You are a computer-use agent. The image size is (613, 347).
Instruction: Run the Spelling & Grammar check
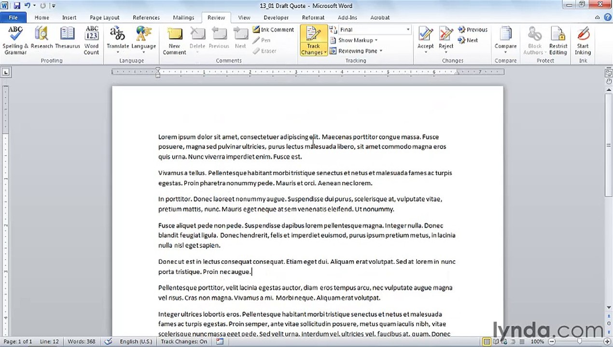pyautogui.click(x=15, y=40)
